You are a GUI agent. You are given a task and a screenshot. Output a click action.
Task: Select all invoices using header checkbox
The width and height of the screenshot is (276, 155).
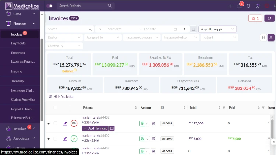coord(56,108)
